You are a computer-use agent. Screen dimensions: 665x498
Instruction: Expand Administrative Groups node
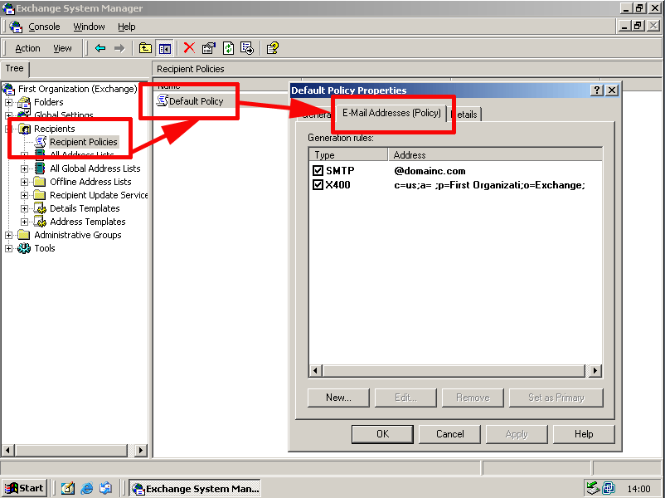pyautogui.click(x=8, y=235)
